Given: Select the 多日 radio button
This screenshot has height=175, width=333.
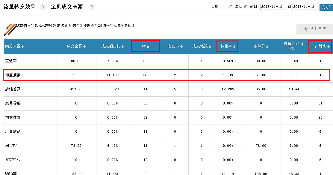Looking at the screenshot, I should (x=246, y=7).
